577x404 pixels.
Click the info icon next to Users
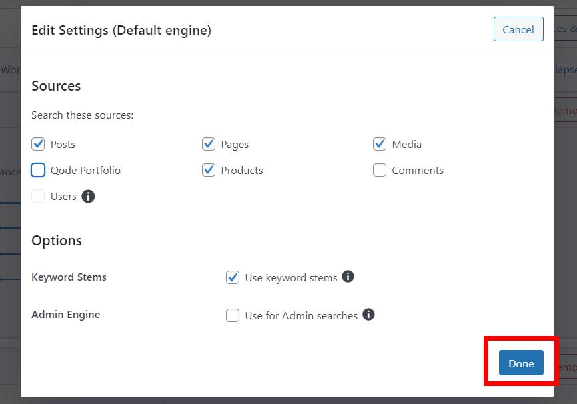tap(88, 196)
